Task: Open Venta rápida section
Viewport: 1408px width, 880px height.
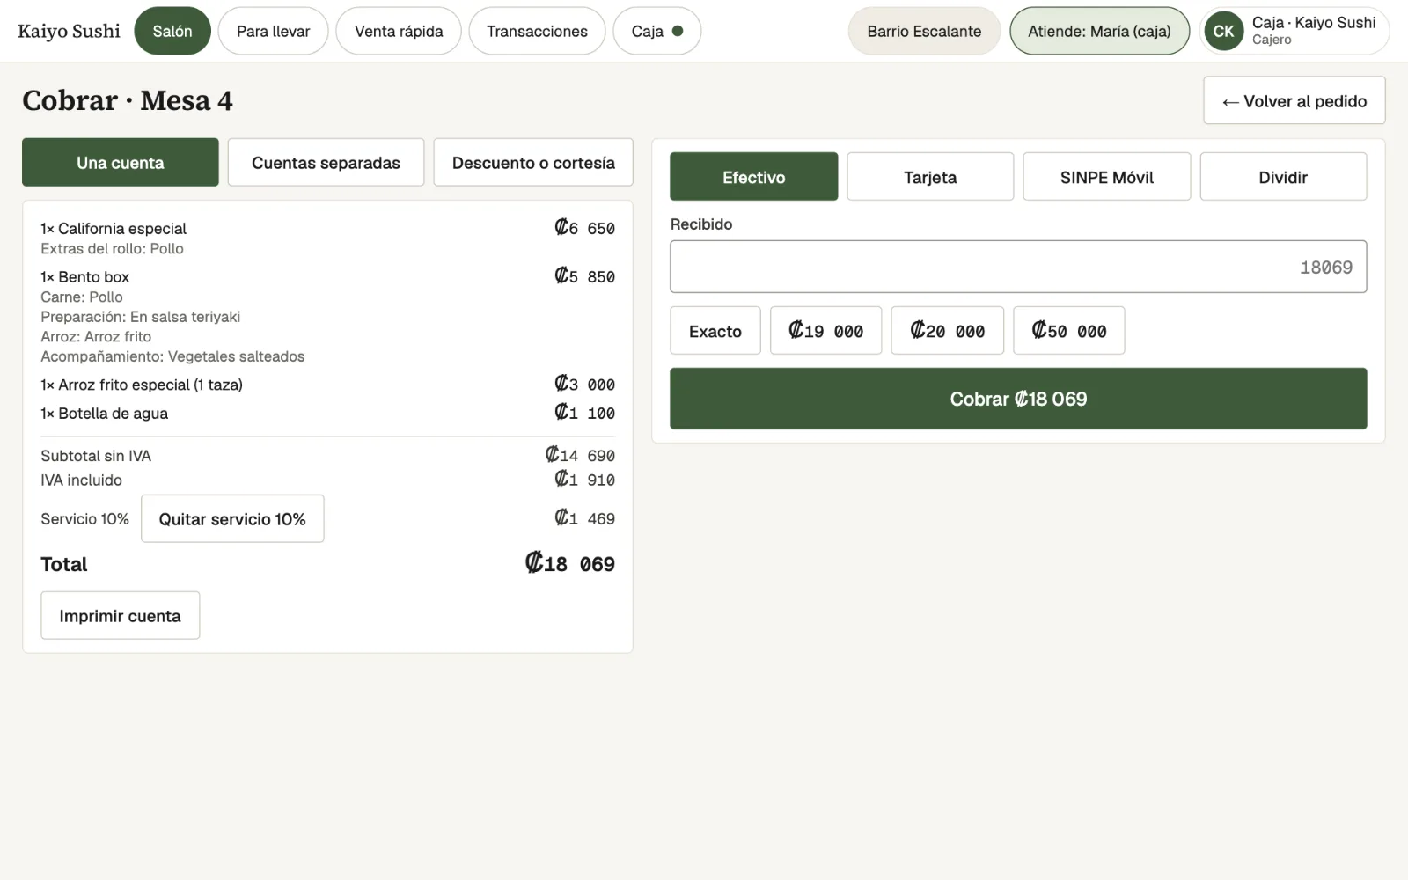Action: point(399,31)
